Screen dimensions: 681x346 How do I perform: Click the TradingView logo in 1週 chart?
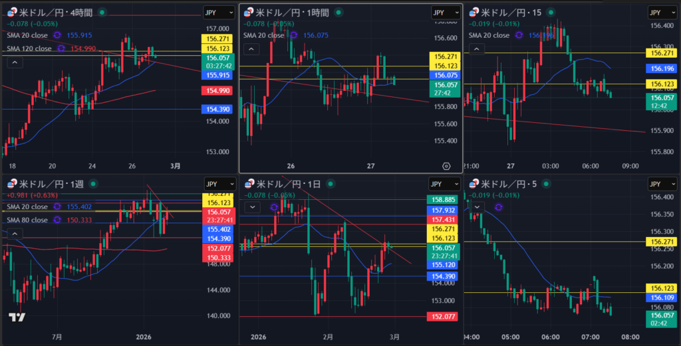18,317
